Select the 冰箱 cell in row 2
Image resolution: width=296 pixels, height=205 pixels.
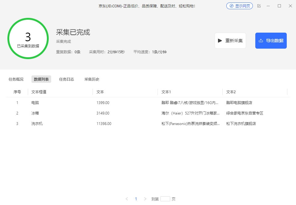pyautogui.click(x=35, y=113)
